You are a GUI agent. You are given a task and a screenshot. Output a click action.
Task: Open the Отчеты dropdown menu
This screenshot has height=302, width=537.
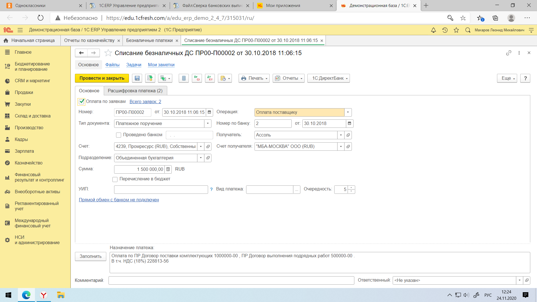click(289, 78)
